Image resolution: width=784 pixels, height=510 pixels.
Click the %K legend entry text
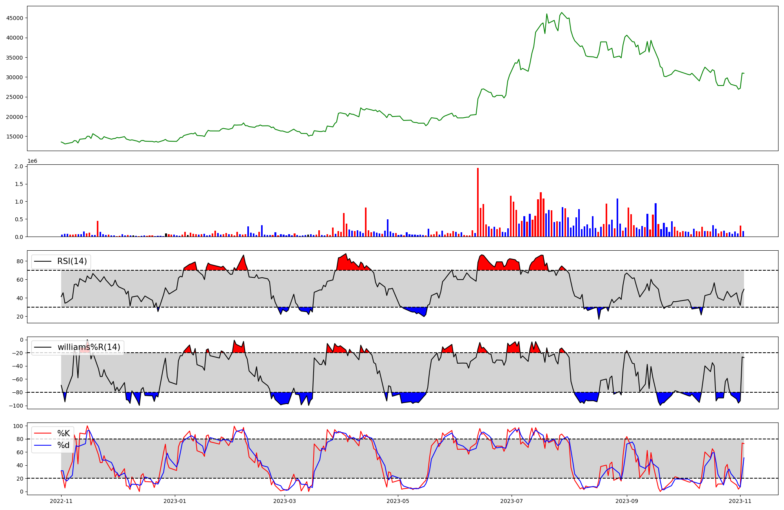point(64,433)
